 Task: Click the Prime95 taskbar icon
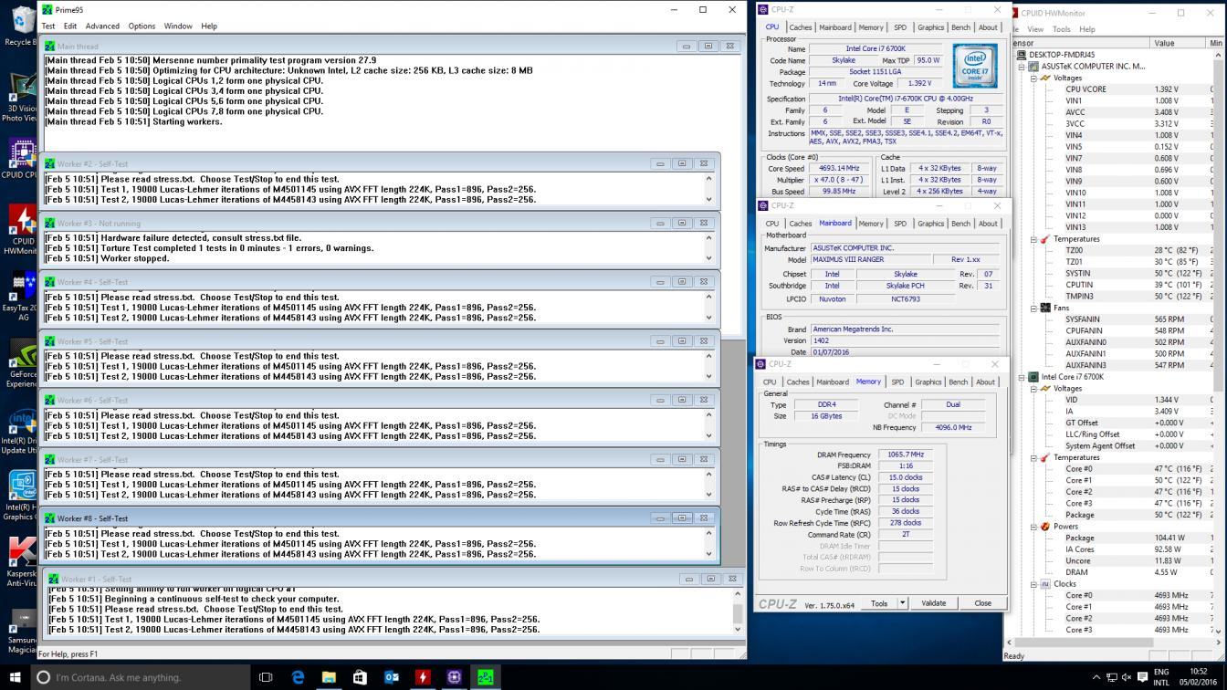pos(485,677)
